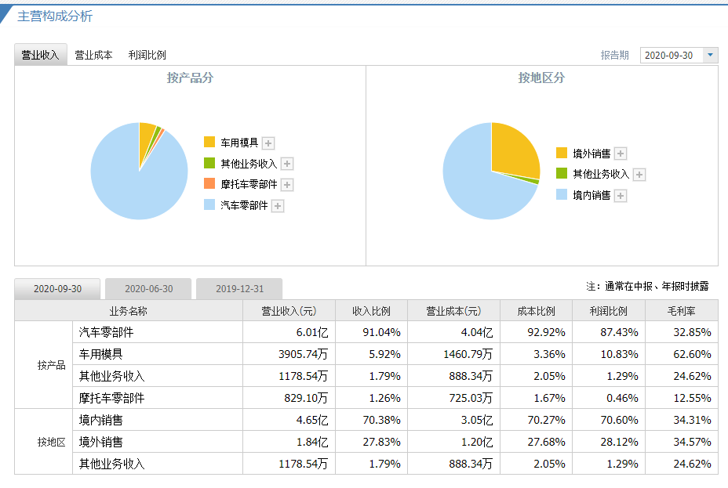Click the yellow 车用模具 legend swatch
The height and width of the screenshot is (488, 728).
tap(209, 142)
